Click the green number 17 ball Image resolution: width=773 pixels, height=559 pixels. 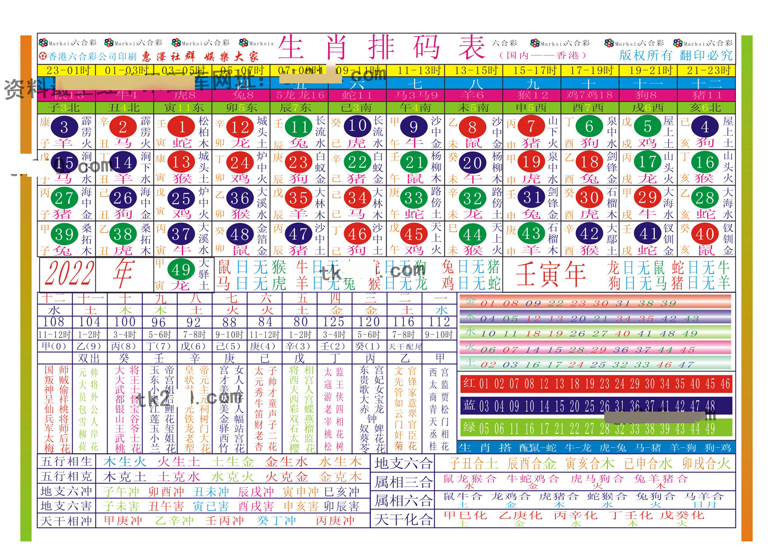point(648,162)
